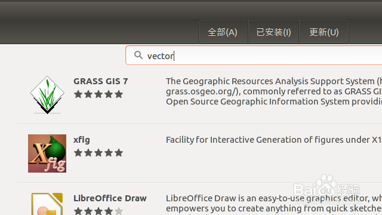The image size is (382, 215).
Task: Open the LibreOffice Draw description text
Action: [274, 204]
